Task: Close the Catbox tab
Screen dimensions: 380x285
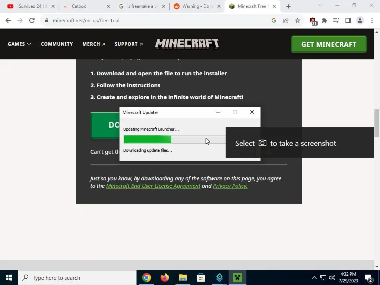Action: 108,7
